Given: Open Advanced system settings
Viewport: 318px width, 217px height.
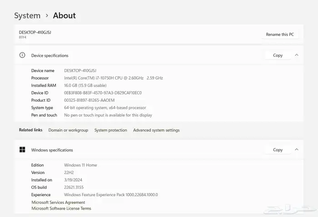Looking at the screenshot, I should click(x=156, y=130).
